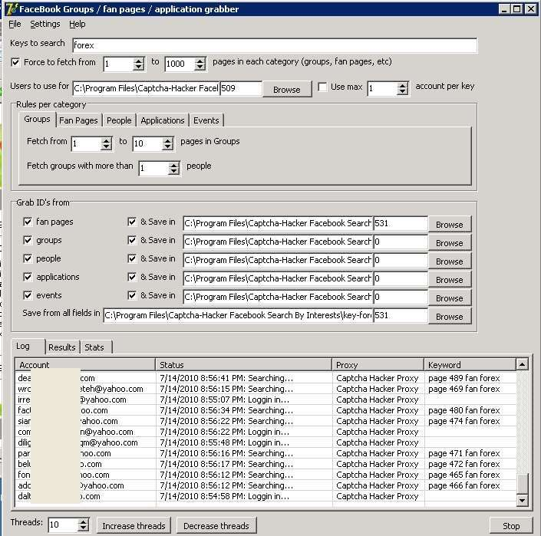Switch to the Groups tab
The height and width of the screenshot is (536, 541).
pos(37,120)
